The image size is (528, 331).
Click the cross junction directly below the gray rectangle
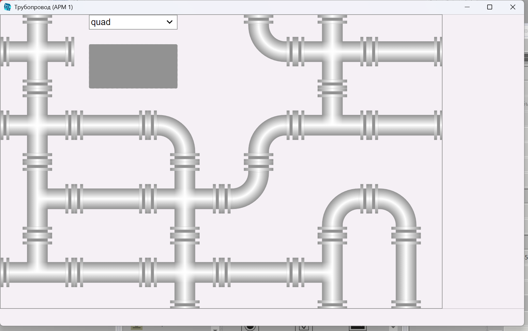coord(185,198)
